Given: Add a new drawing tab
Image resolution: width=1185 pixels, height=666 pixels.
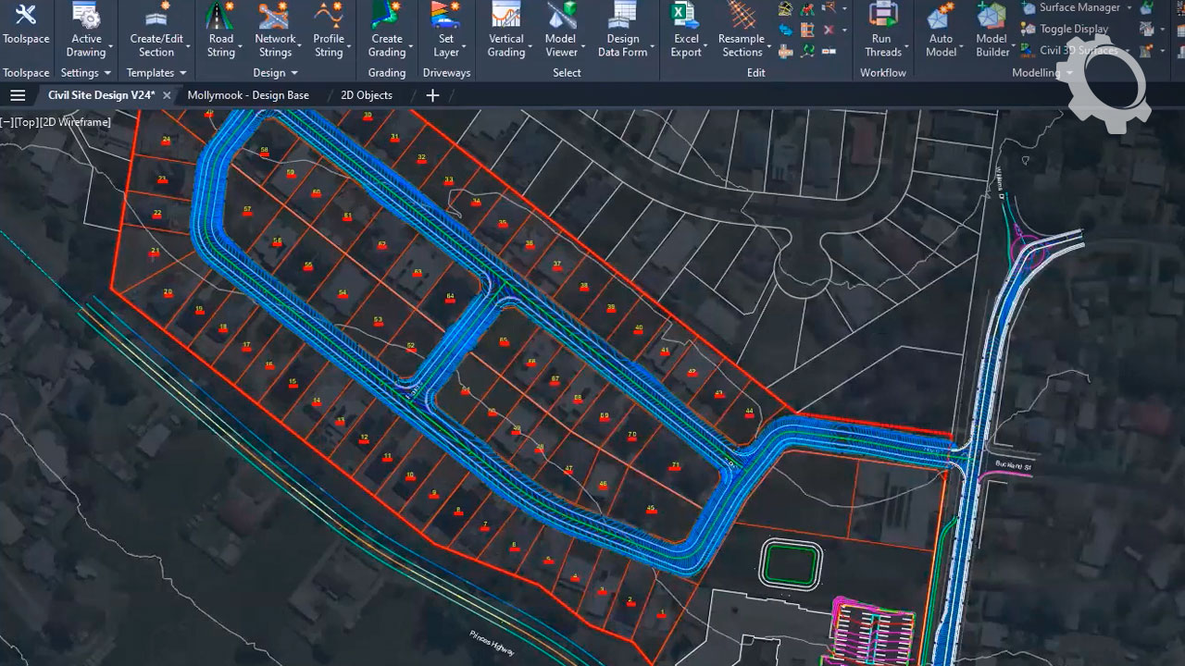Looking at the screenshot, I should 432,95.
